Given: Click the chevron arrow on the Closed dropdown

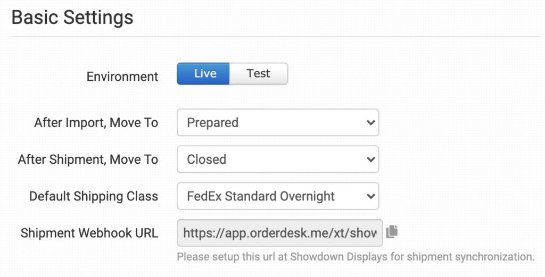Looking at the screenshot, I should [371, 160].
